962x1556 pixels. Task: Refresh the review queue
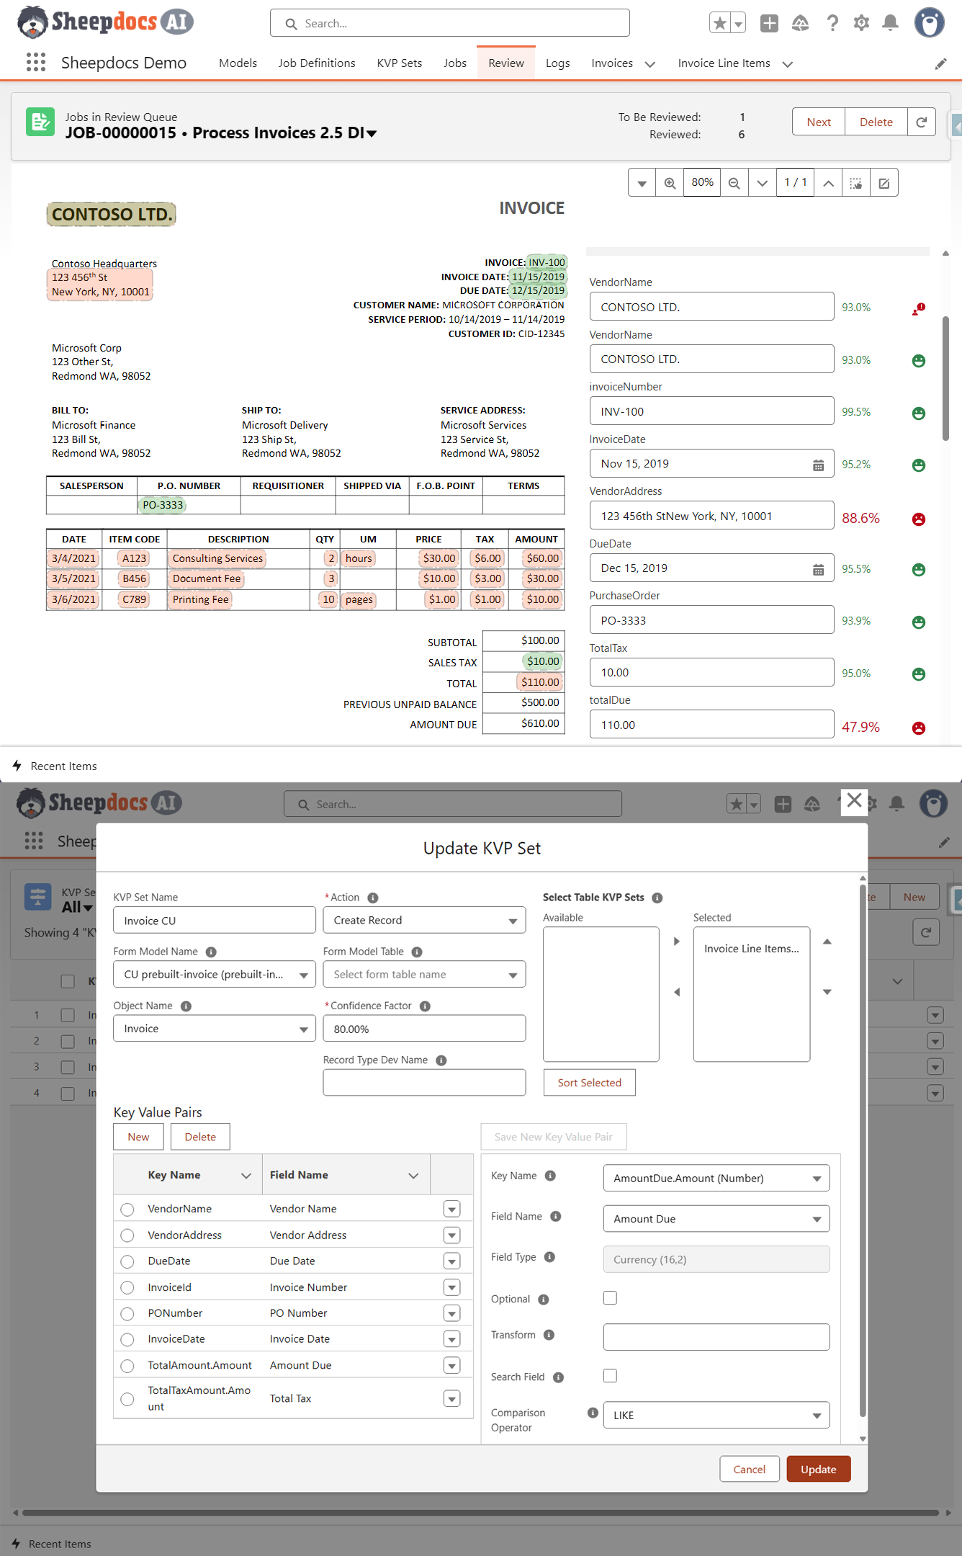click(921, 122)
